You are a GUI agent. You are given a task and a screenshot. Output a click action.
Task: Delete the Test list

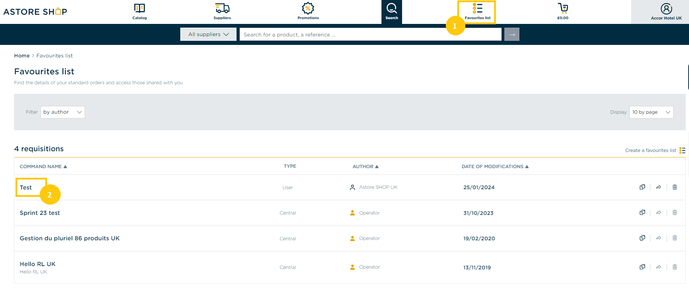[675, 187]
